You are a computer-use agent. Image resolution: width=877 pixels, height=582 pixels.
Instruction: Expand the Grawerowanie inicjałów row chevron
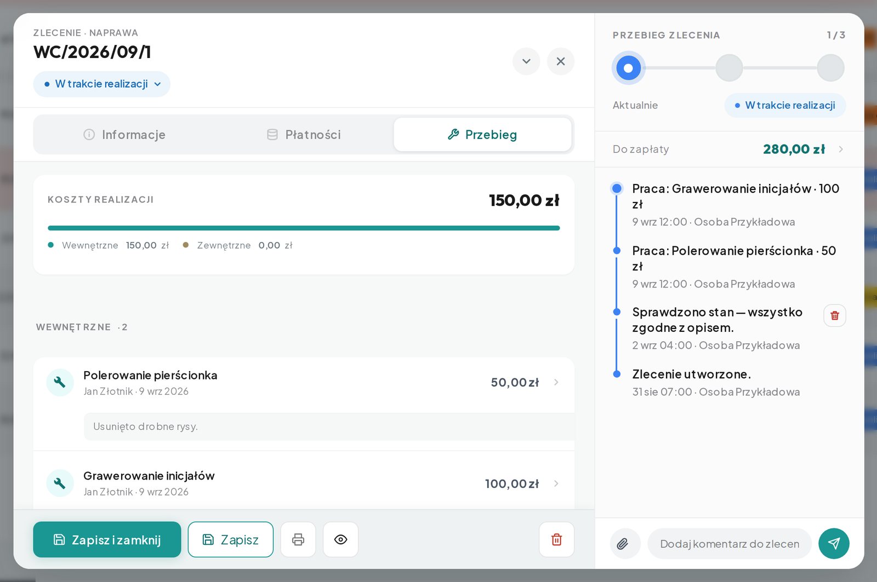point(556,483)
